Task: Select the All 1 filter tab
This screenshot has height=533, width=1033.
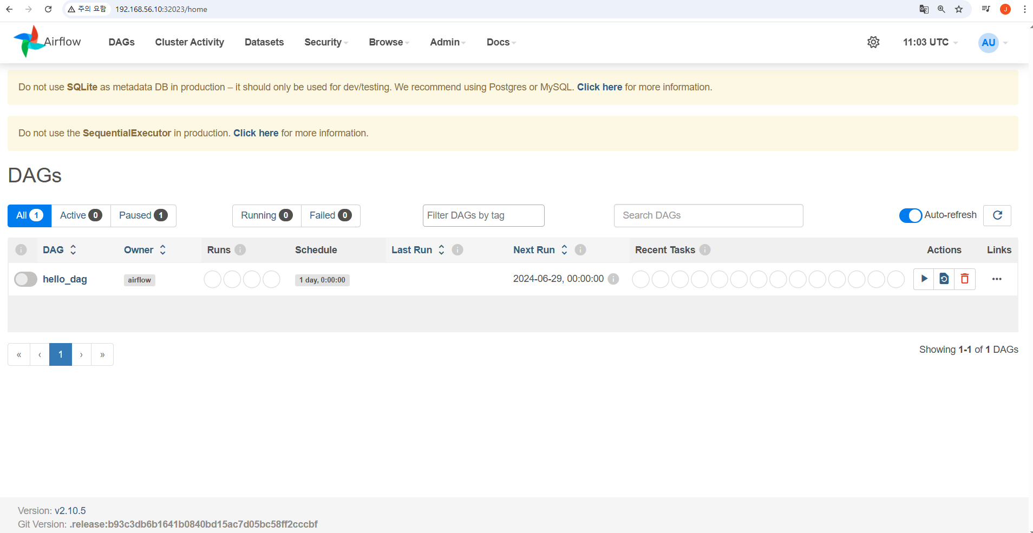Action: pos(30,215)
